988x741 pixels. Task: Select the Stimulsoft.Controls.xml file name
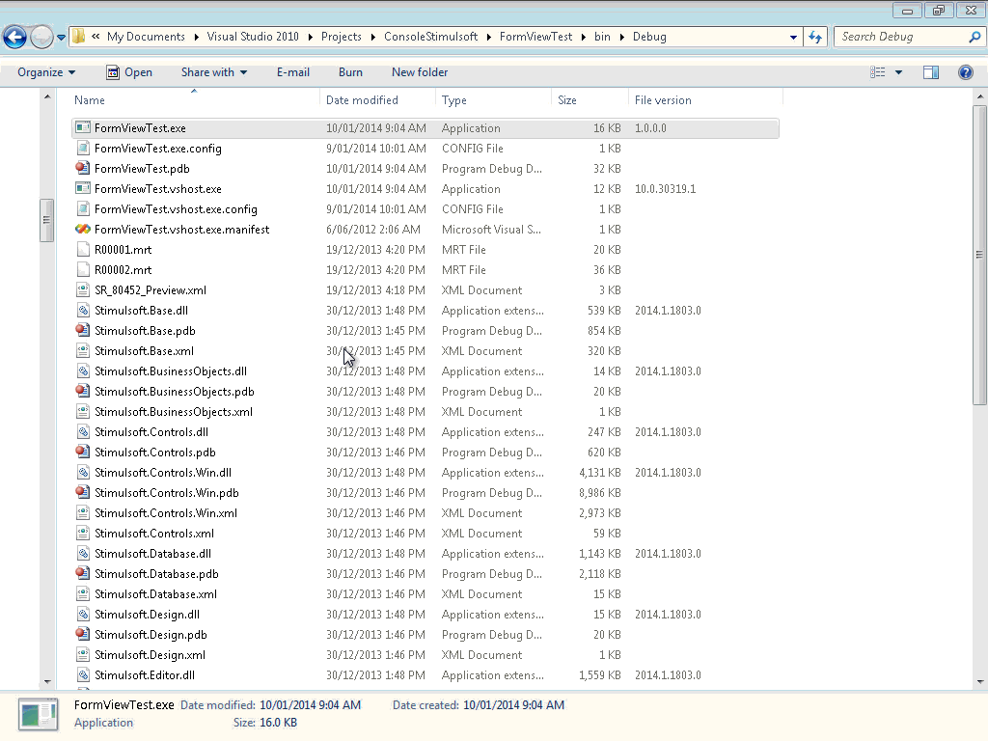154,533
